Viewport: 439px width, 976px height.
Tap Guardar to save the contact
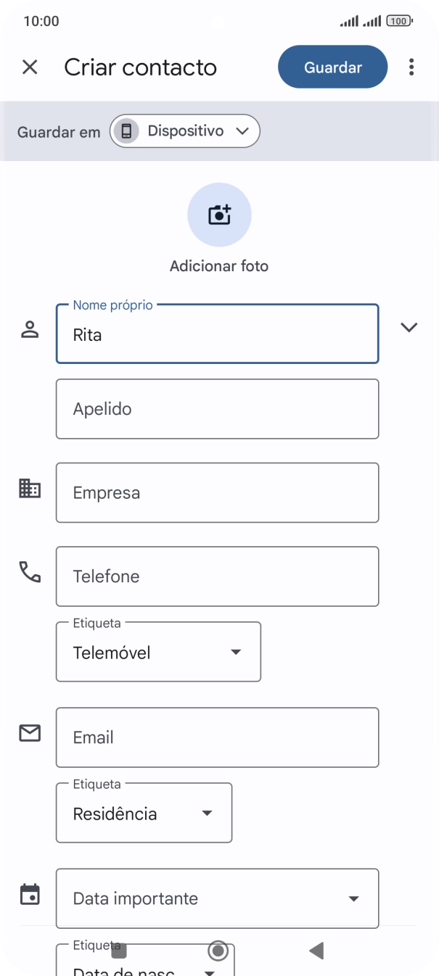332,66
